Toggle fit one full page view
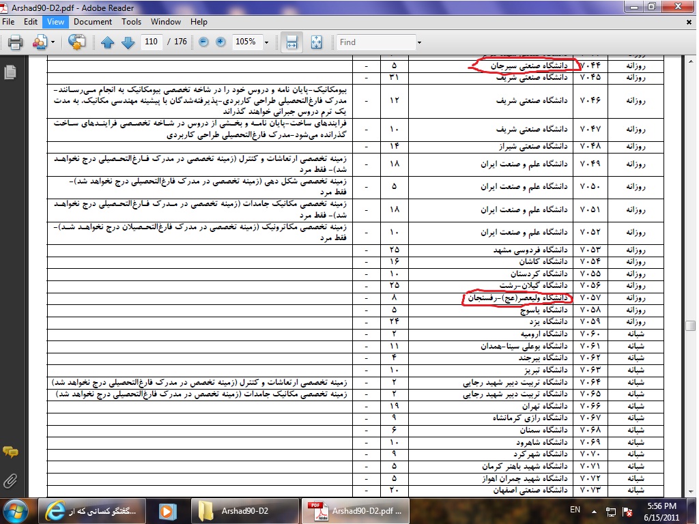The image size is (699, 524). click(x=316, y=42)
